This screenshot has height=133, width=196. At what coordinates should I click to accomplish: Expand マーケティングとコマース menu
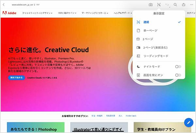pos(95,13)
